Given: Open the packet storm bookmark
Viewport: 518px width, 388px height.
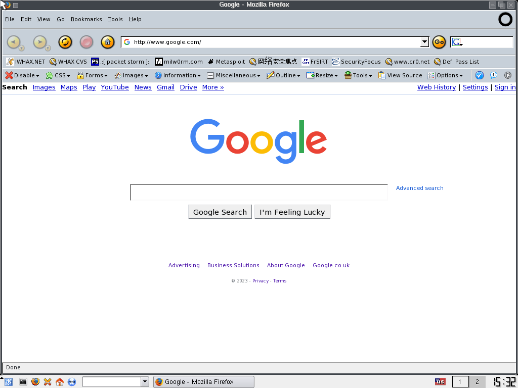Looking at the screenshot, I should [120, 62].
